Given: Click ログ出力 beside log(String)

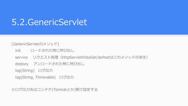Looking at the screenshot, I should [x=45, y=70].
